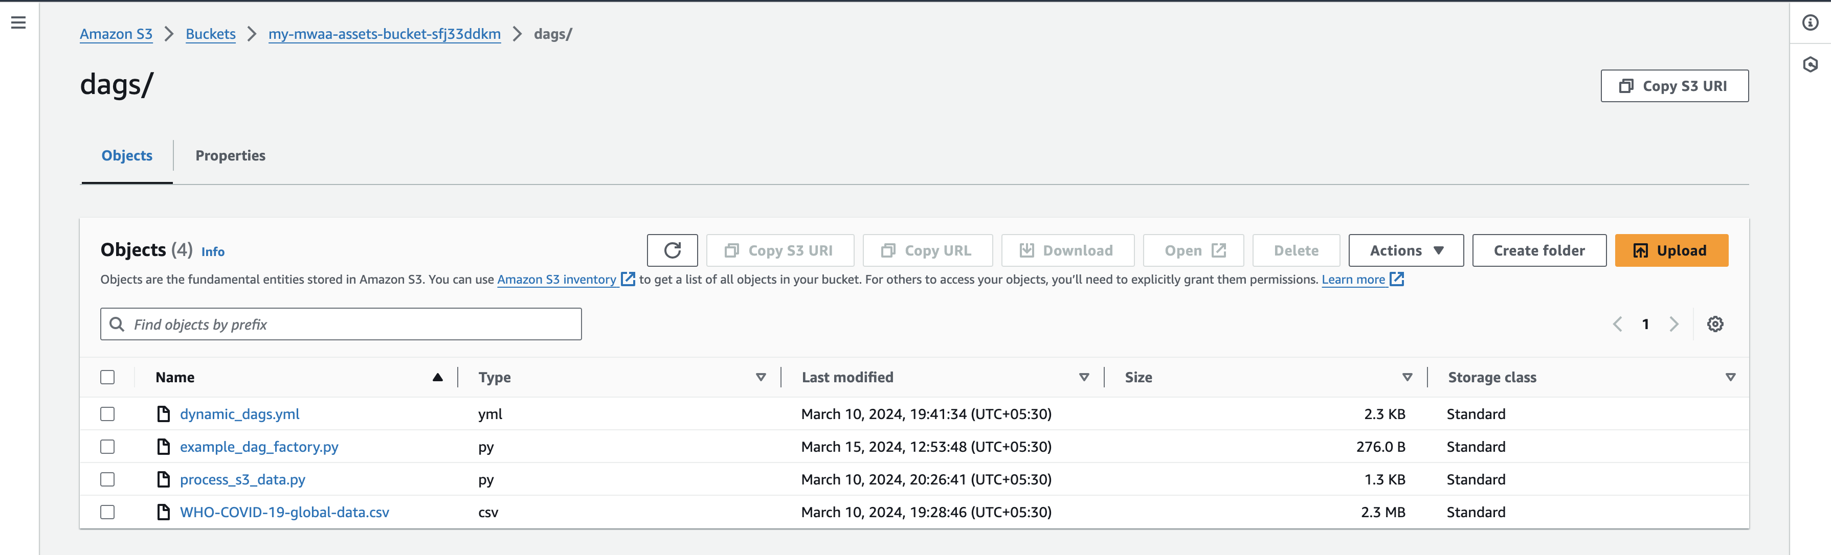The image size is (1831, 555).
Task: Click the orange Upload button
Action: (1670, 250)
